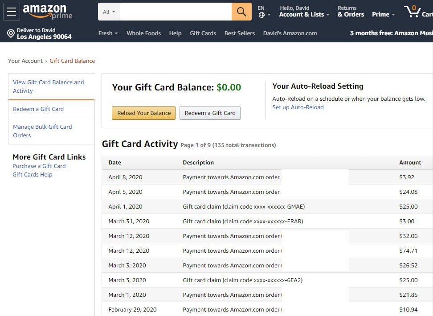Open Manage Bulk Gift Card Orders
The width and height of the screenshot is (433, 316).
[42, 131]
